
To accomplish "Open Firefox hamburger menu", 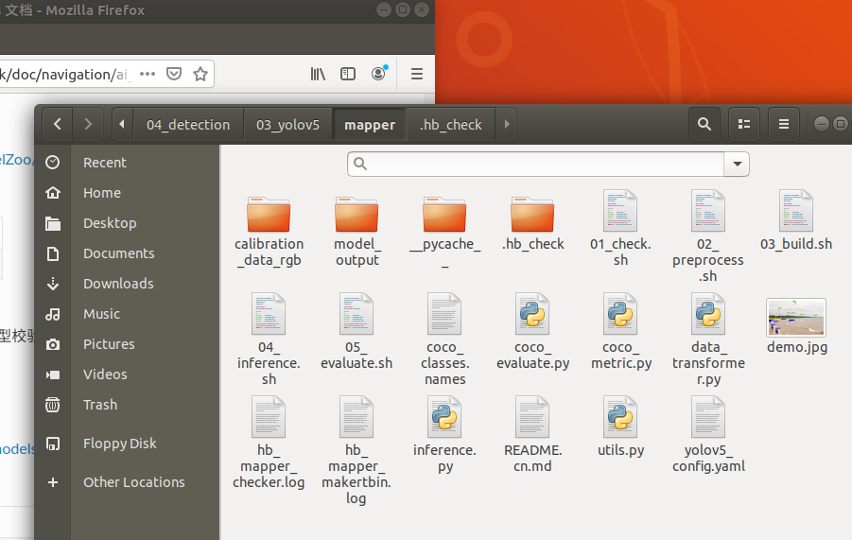I will click(416, 74).
